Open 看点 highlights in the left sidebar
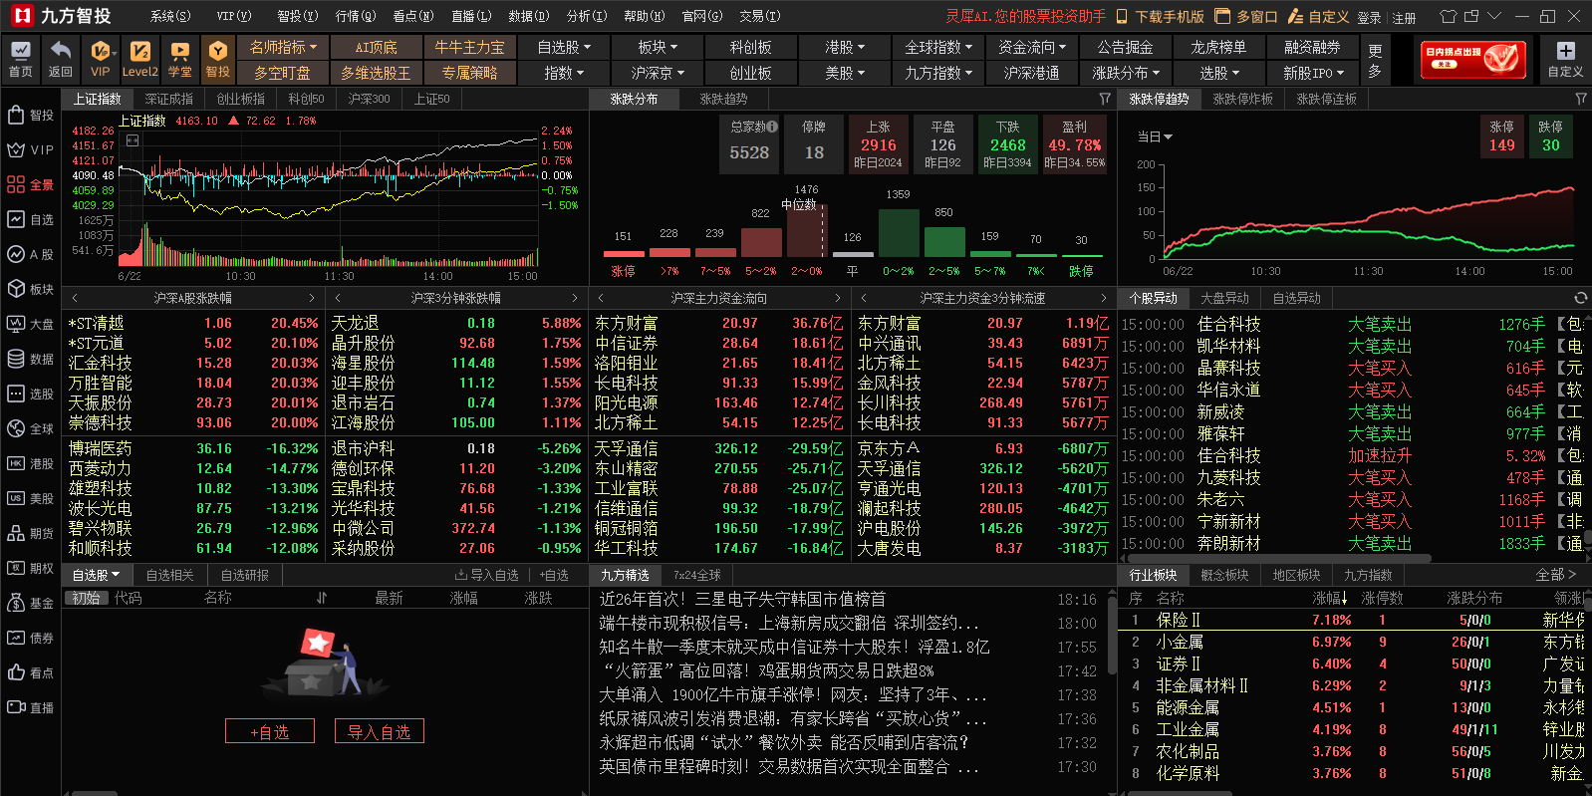Screen dimensions: 1592x796 30,672
